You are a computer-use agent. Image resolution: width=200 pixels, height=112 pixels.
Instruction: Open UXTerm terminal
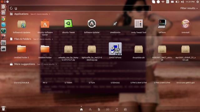[162, 24]
